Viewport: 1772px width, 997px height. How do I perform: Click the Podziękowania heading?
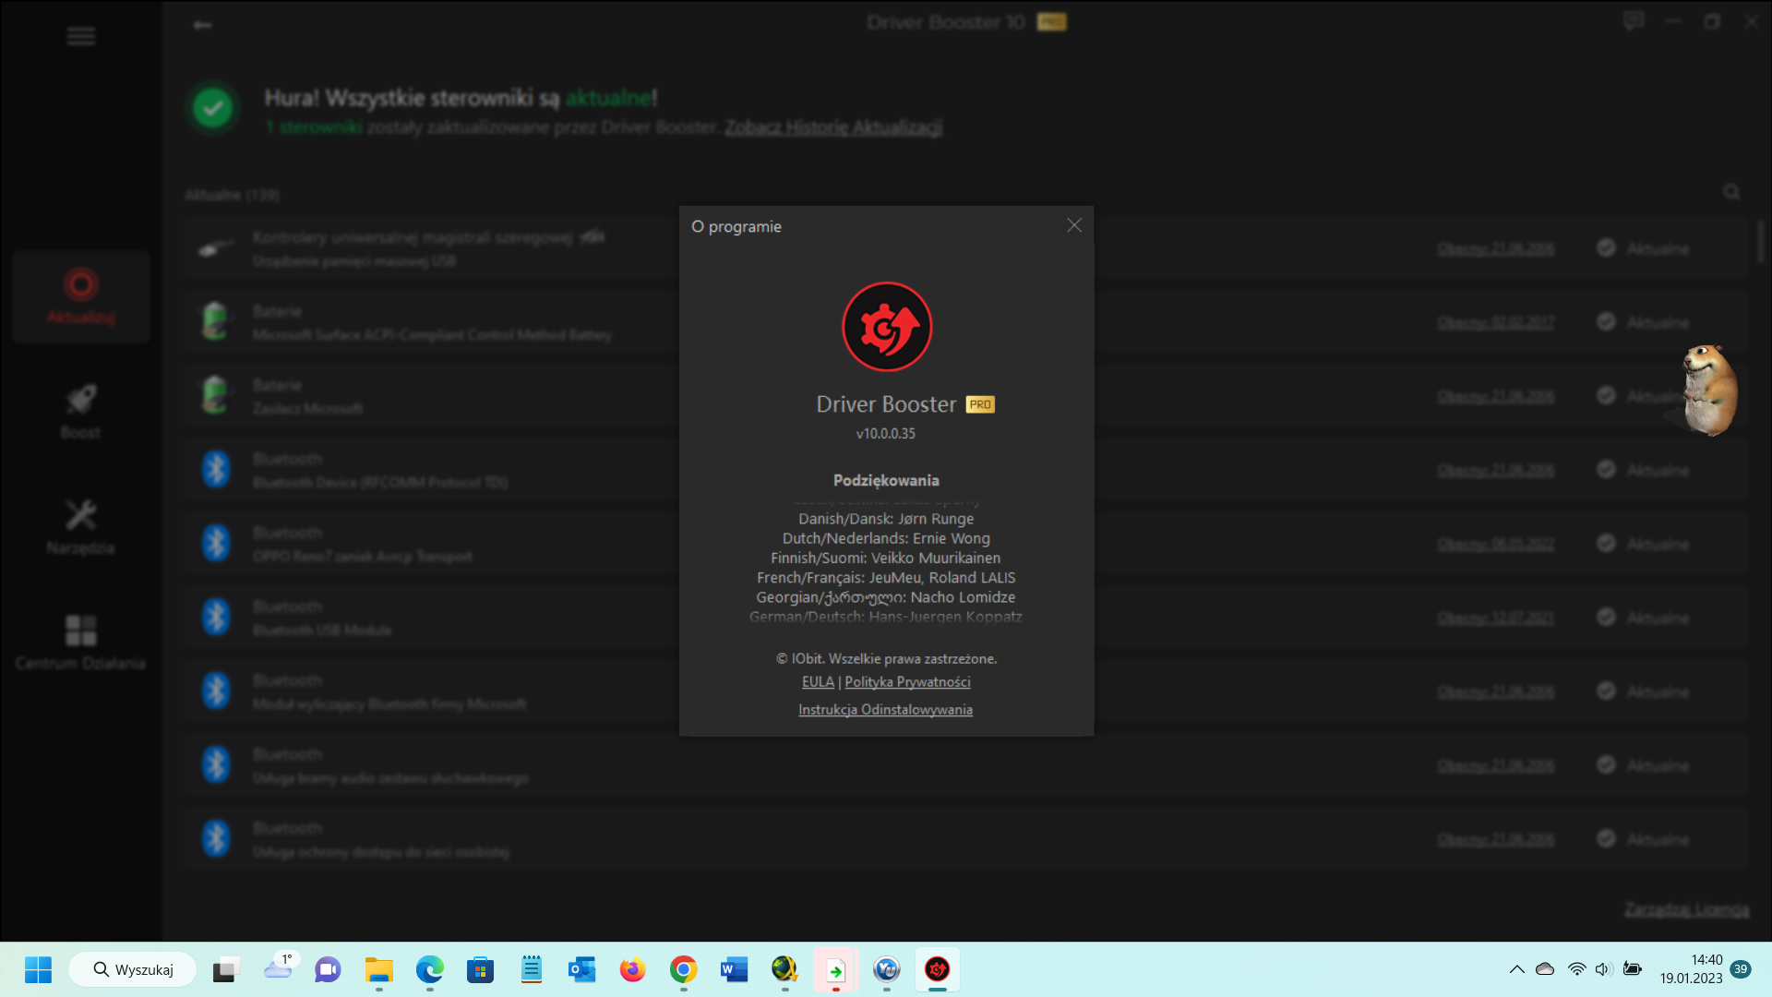click(x=886, y=480)
